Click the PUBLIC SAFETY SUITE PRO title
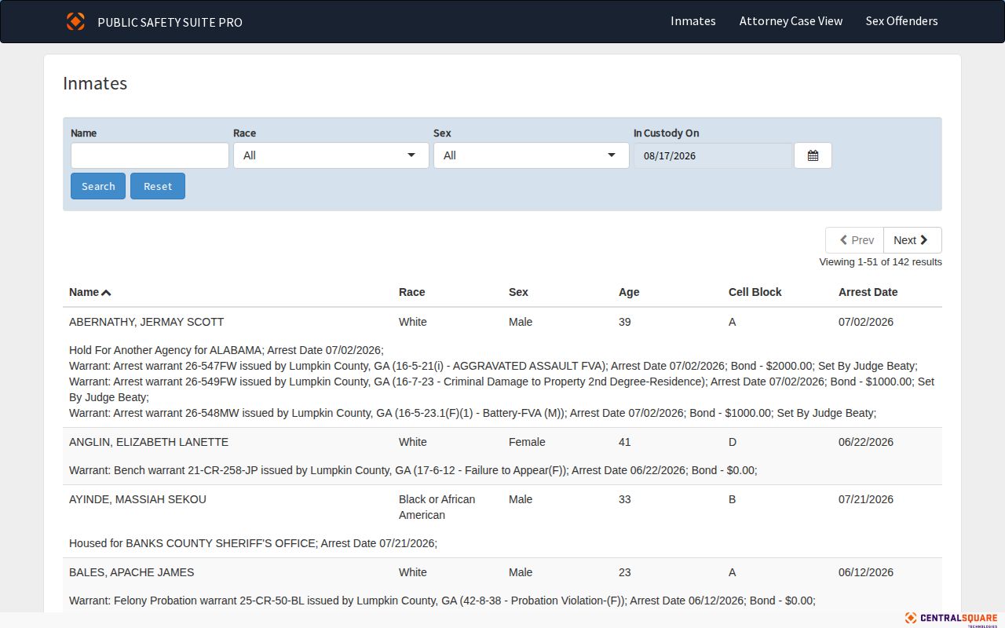Viewport: 1005px width, 628px height. pos(170,22)
